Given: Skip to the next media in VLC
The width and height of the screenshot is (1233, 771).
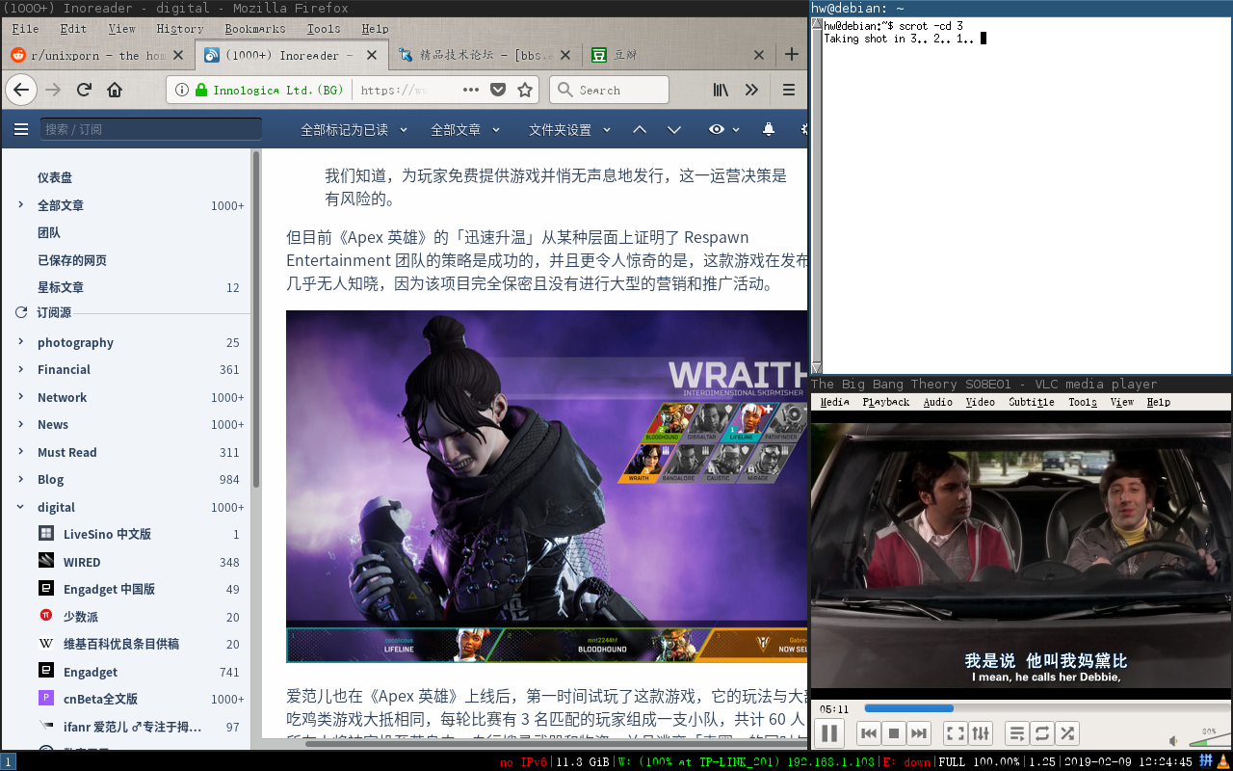Looking at the screenshot, I should (919, 733).
